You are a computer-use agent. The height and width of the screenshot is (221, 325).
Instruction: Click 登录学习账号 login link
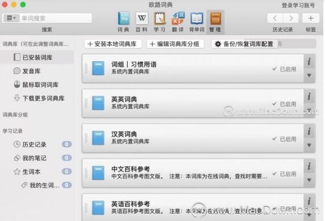(298, 5)
